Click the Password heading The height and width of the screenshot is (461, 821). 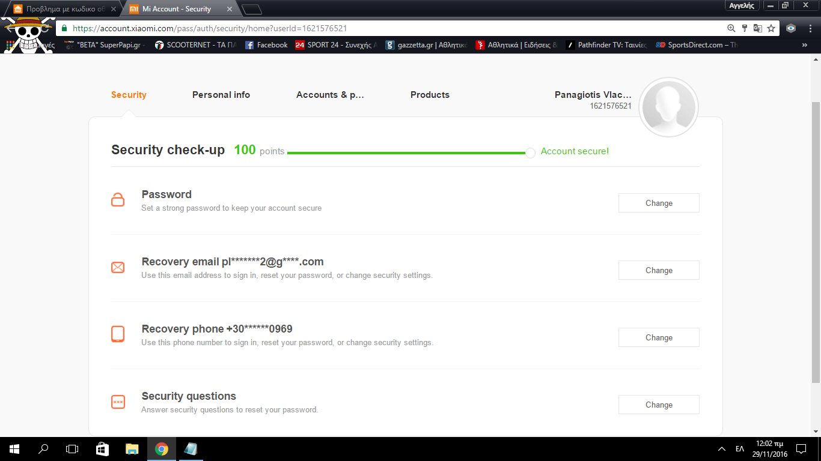tap(166, 194)
